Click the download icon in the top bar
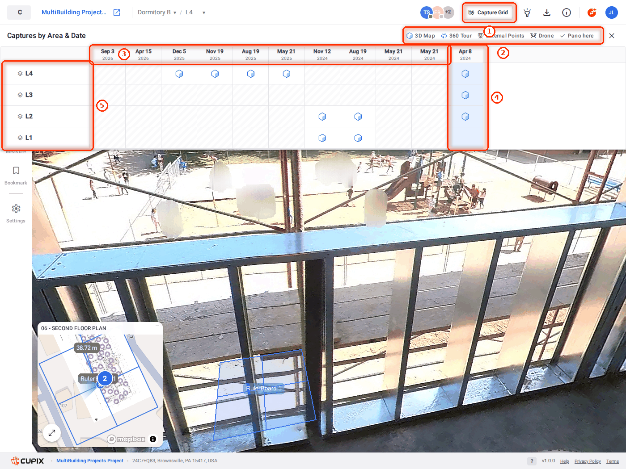The width and height of the screenshot is (626, 469). (547, 13)
